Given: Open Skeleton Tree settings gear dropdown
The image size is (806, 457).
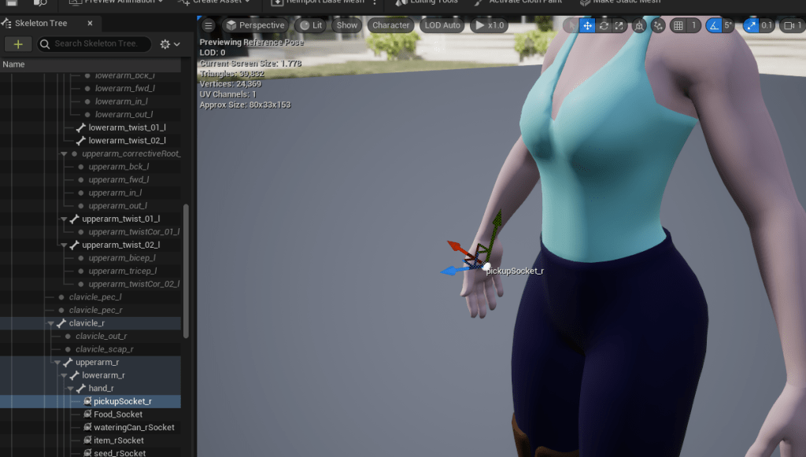Looking at the screenshot, I should (169, 44).
